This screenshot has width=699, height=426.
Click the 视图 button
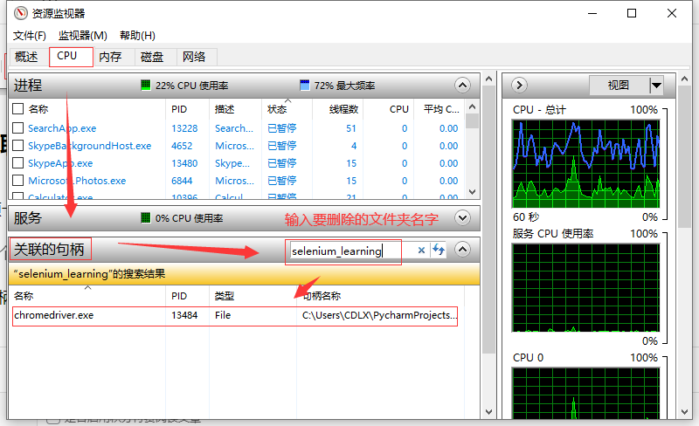coord(618,85)
